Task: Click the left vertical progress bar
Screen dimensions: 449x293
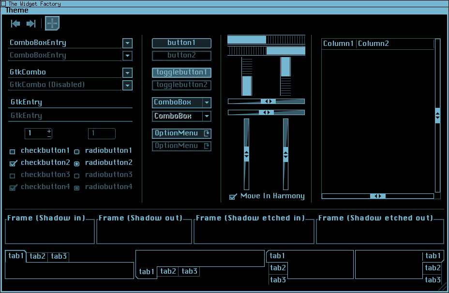Action: coord(247,76)
